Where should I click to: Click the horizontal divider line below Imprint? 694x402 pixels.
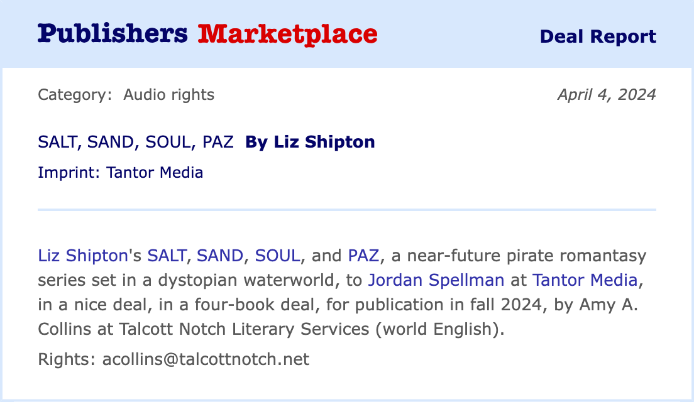point(346,209)
